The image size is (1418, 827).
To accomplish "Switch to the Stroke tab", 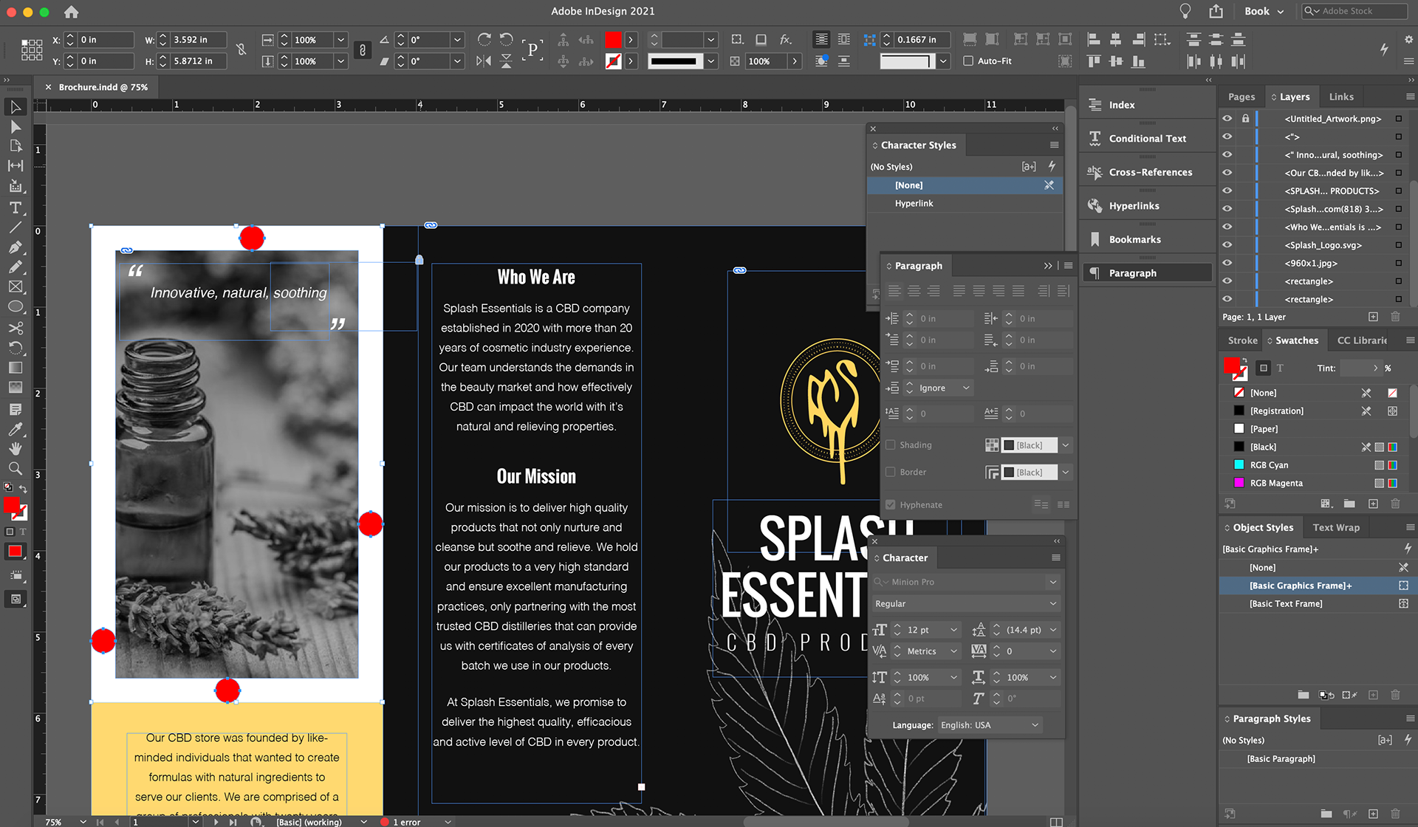I will click(x=1242, y=340).
